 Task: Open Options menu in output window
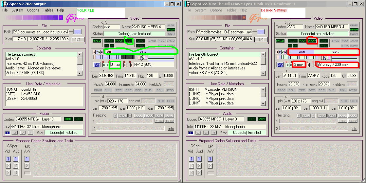coord(33,10)
